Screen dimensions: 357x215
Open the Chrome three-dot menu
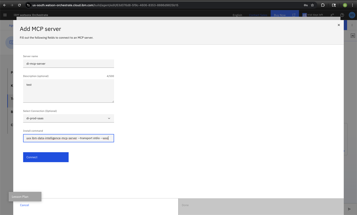coord(353,5)
